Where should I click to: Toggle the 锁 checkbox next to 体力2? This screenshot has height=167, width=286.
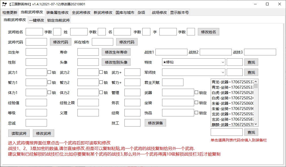click(x=101, y=92)
